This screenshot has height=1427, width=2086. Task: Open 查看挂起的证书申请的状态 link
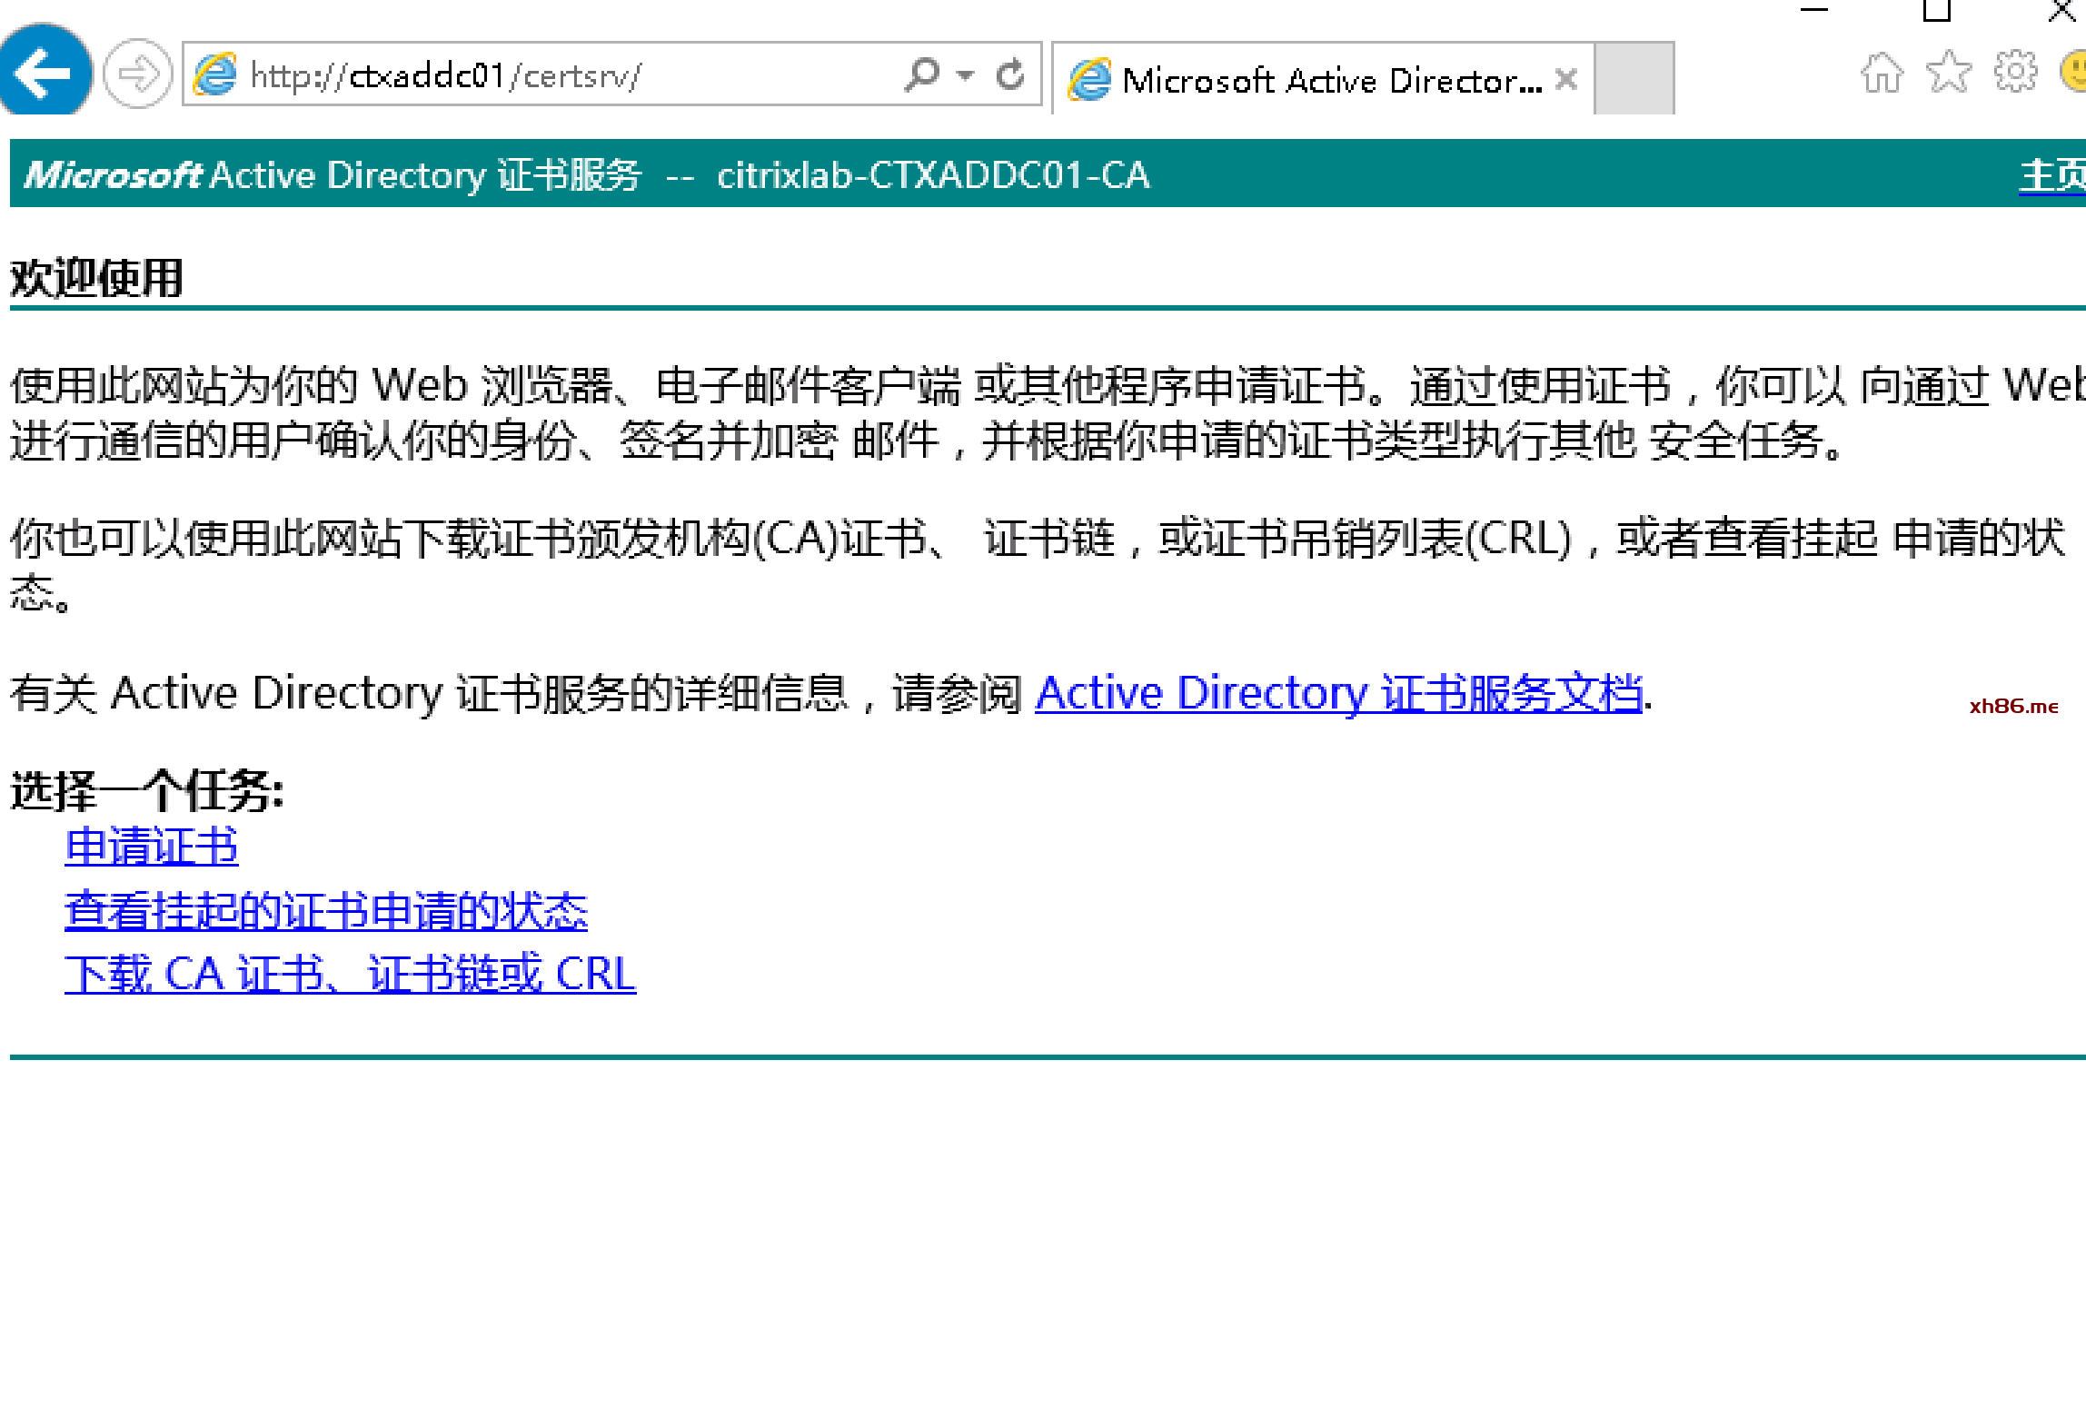point(326,910)
